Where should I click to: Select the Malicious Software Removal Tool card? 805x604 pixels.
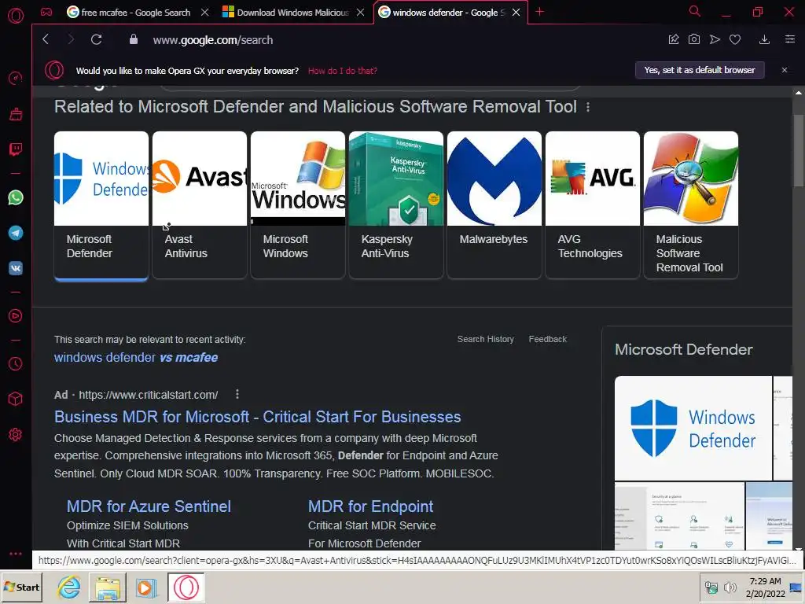pyautogui.click(x=691, y=205)
